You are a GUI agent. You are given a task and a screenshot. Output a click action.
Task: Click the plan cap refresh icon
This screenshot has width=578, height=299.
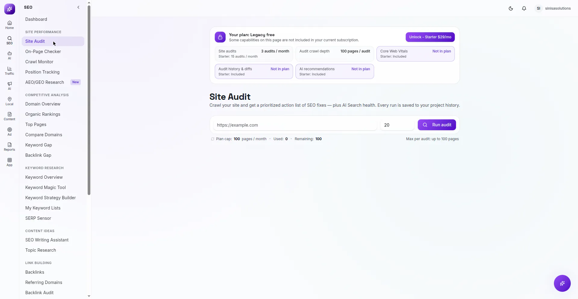[x=213, y=139]
